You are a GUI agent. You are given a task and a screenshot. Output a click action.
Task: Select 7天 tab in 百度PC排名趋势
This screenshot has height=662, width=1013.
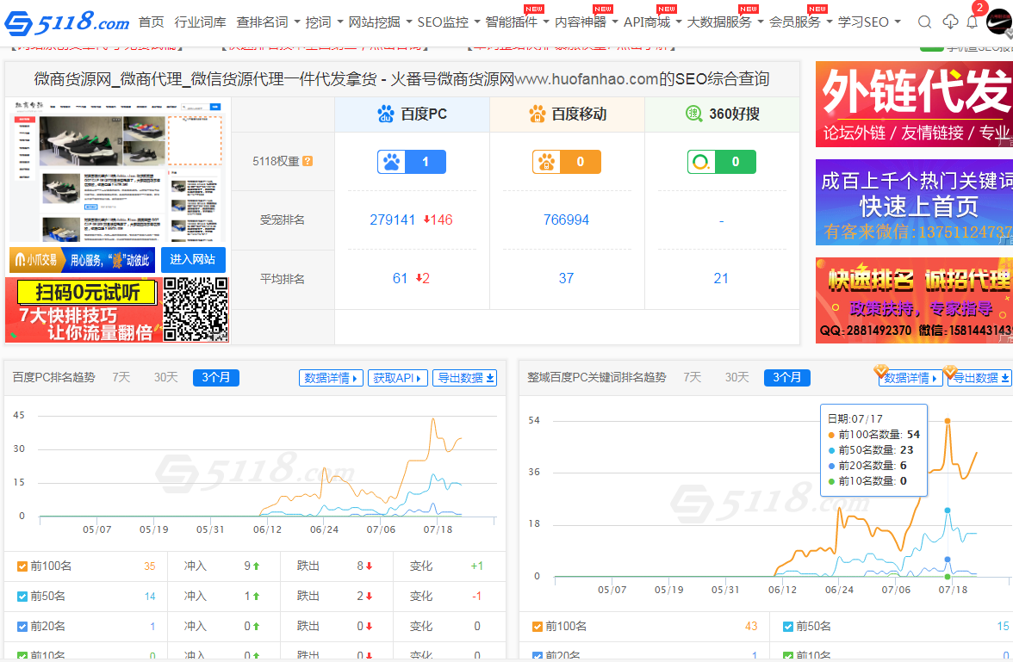(x=121, y=377)
